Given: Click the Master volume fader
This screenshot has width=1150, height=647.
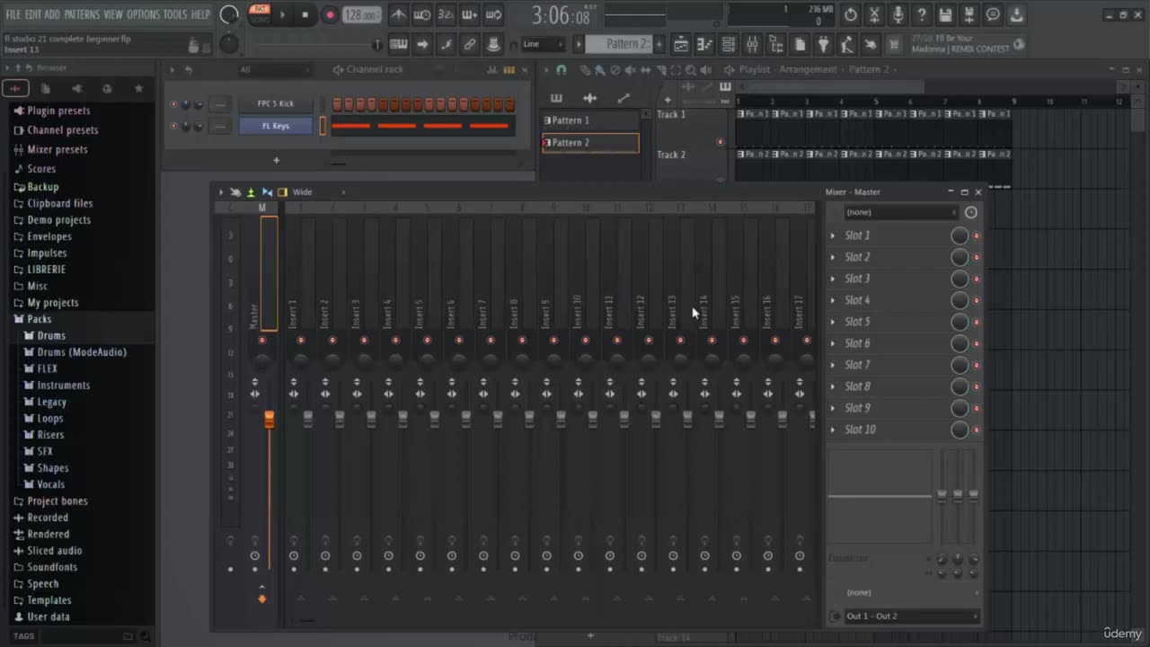Looking at the screenshot, I should pyautogui.click(x=269, y=420).
